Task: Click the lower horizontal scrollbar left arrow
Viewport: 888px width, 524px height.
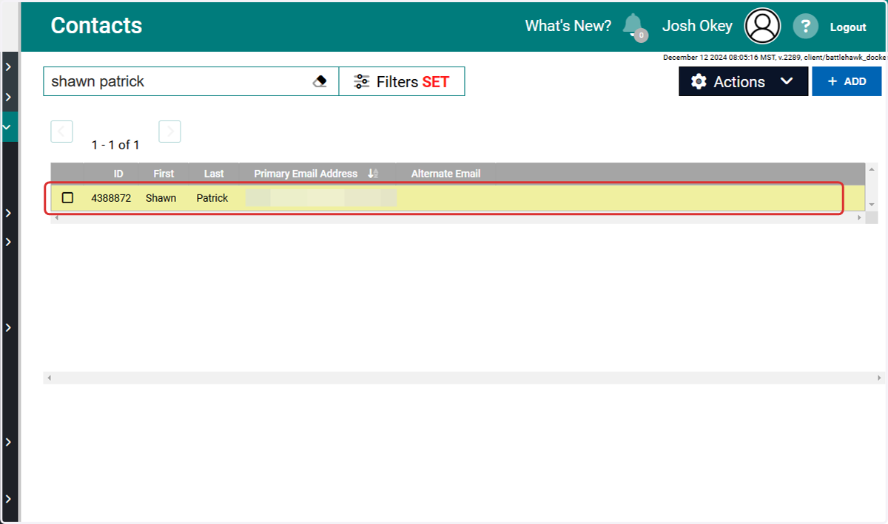Action: tap(50, 378)
